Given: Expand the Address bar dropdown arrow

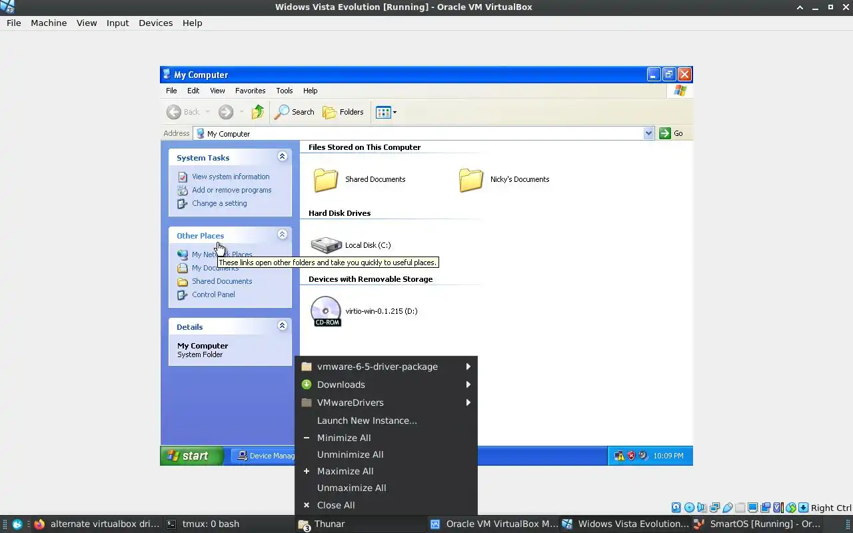Looking at the screenshot, I should pos(648,133).
